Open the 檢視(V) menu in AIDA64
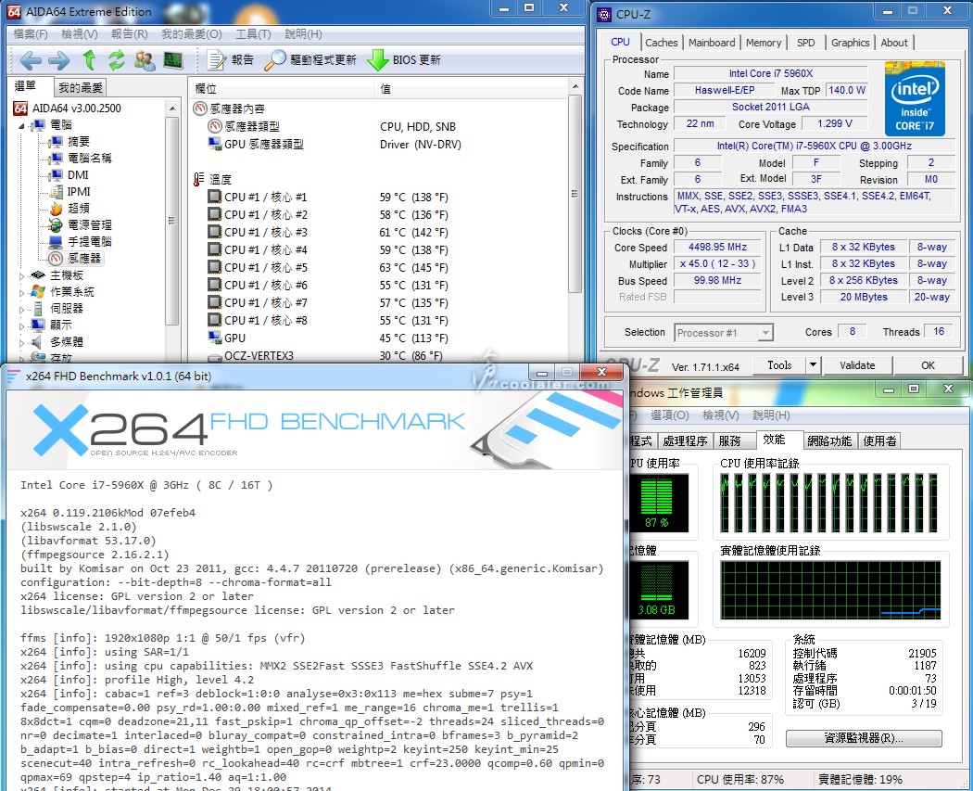Image resolution: width=973 pixels, height=791 pixels. (80, 34)
